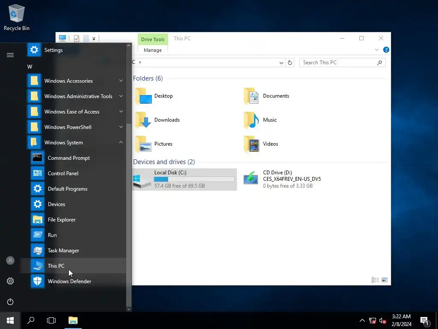The width and height of the screenshot is (438, 329).
Task: Launch Default Programs from Start menu
Action: pos(73,188)
